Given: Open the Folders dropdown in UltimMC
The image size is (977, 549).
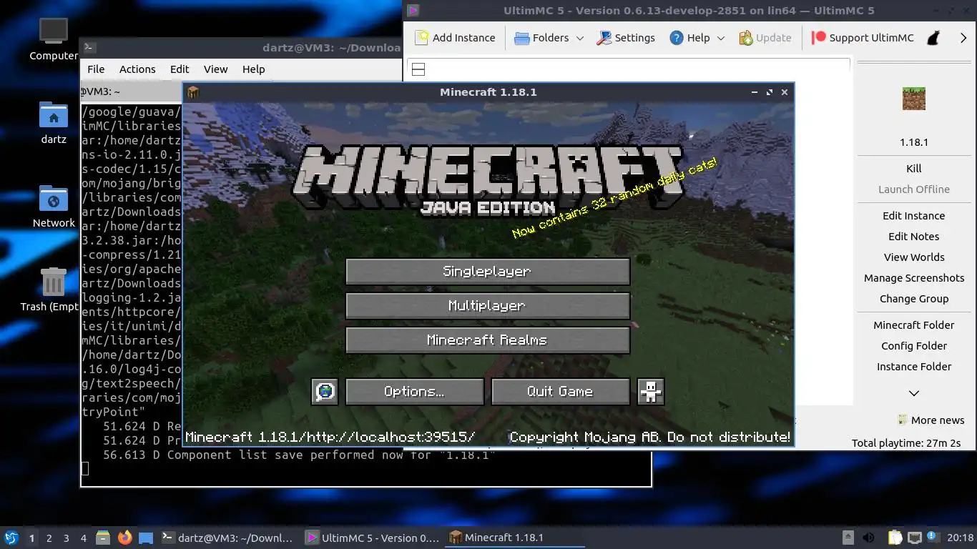Looking at the screenshot, I should [x=549, y=38].
